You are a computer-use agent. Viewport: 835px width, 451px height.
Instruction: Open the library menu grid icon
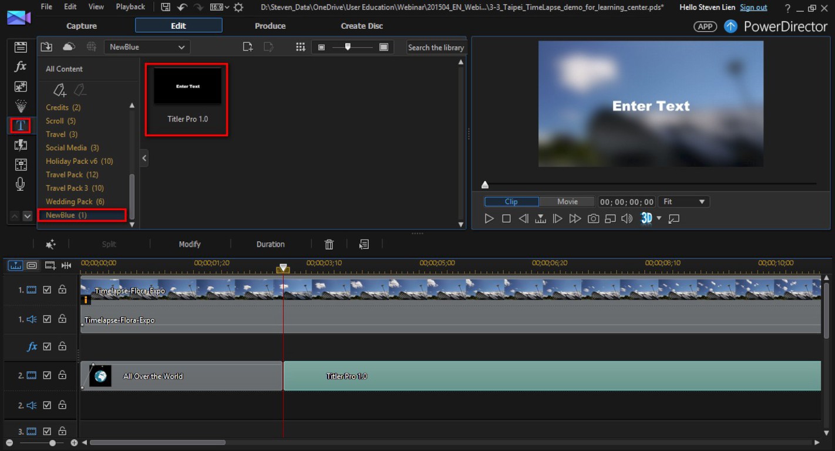[301, 47]
